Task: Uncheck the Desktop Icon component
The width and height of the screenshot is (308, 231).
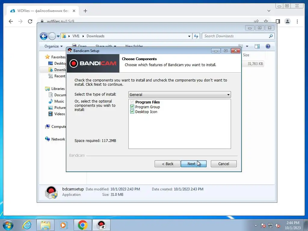Action: [x=132, y=112]
